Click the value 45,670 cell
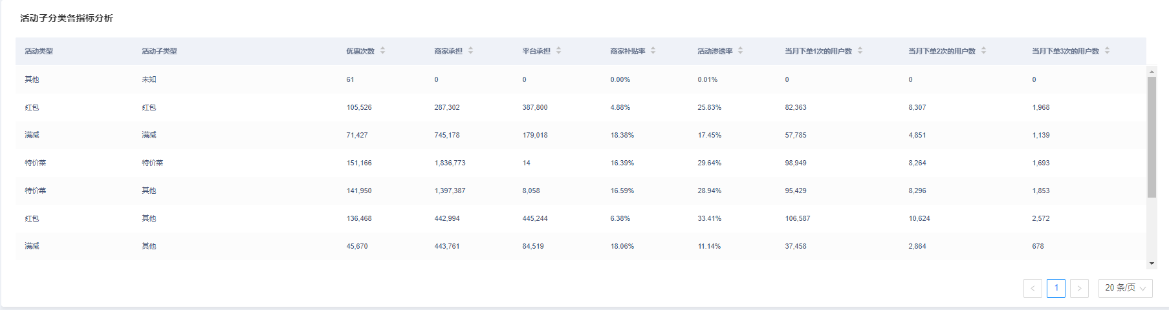Screen dimensions: 1169x310 pyautogui.click(x=357, y=246)
